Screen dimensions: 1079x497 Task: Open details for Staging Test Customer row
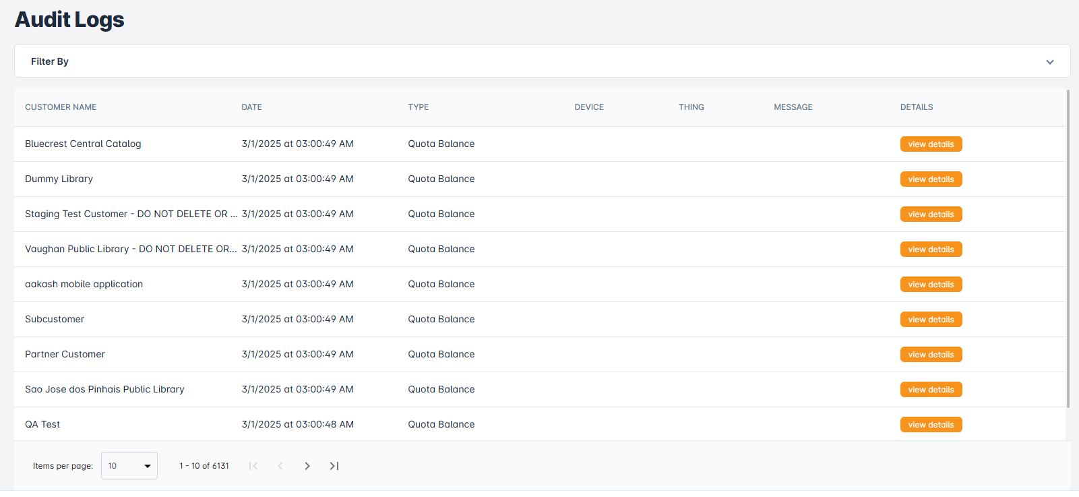click(x=931, y=214)
